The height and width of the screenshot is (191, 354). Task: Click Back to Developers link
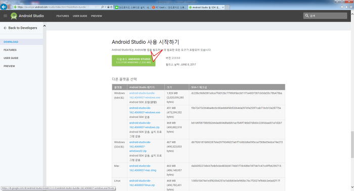coord(23,28)
